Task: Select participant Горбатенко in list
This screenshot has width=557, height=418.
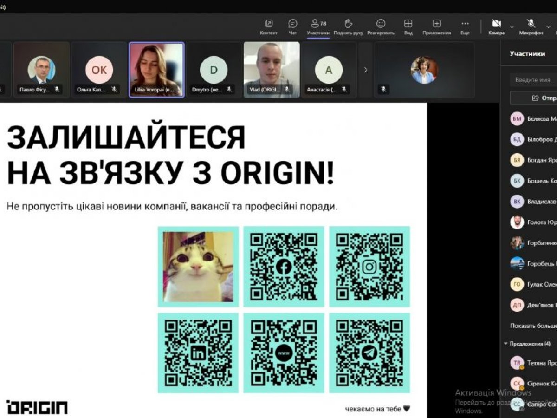Action: coord(533,243)
